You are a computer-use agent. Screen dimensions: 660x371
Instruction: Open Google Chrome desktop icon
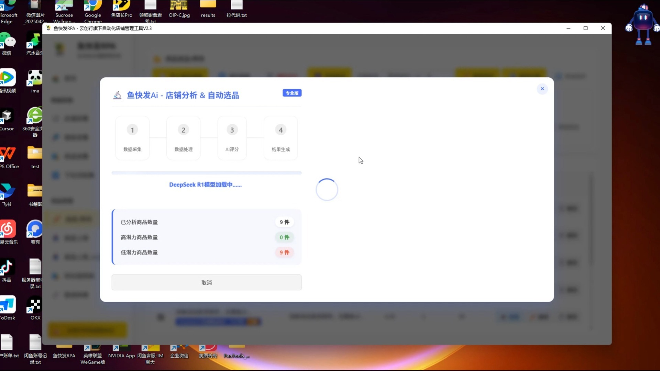93,11
